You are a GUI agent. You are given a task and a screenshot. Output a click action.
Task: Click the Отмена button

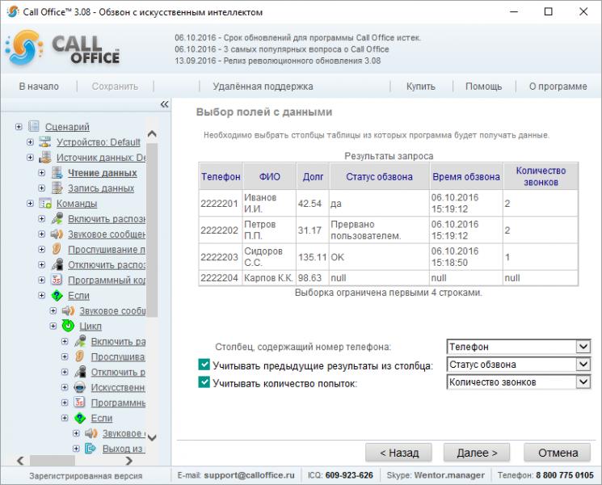(558, 453)
